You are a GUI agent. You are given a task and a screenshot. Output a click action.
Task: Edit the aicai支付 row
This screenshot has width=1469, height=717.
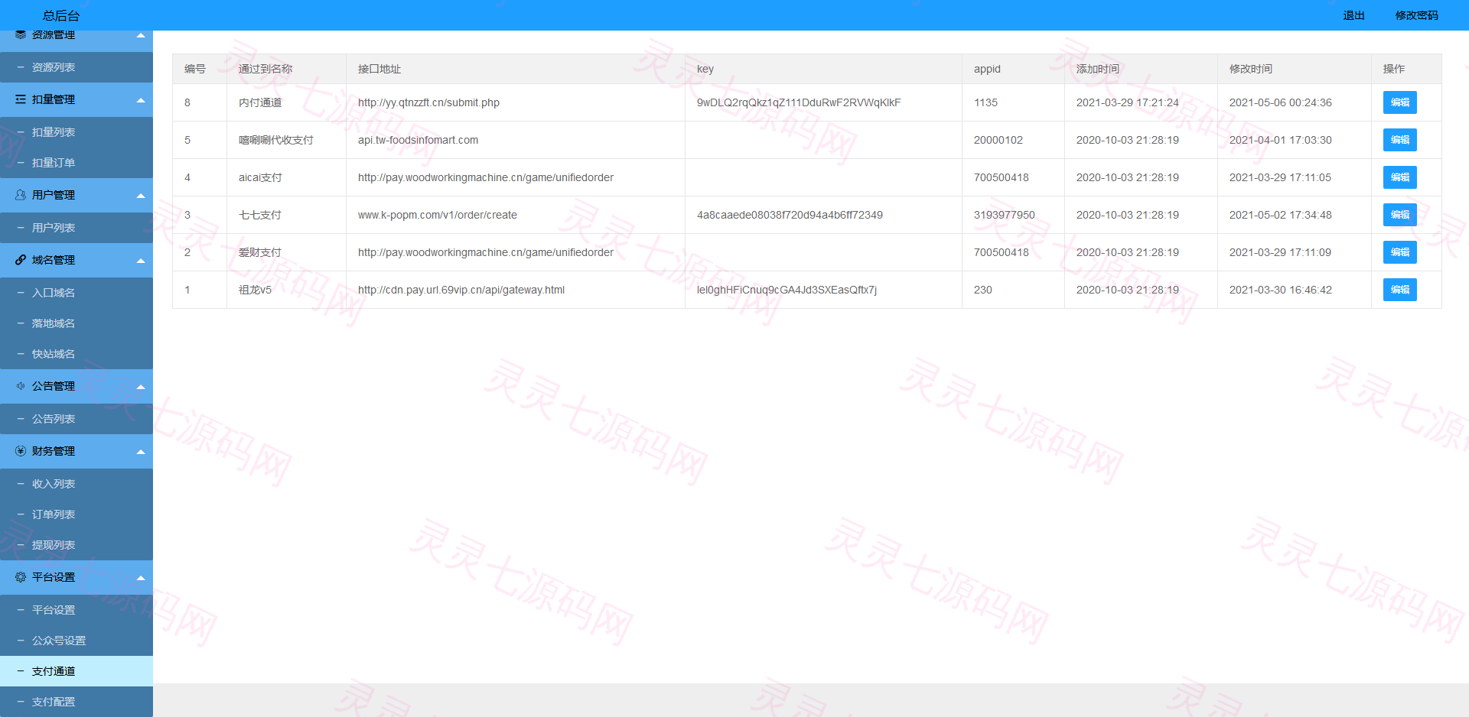[1399, 177]
